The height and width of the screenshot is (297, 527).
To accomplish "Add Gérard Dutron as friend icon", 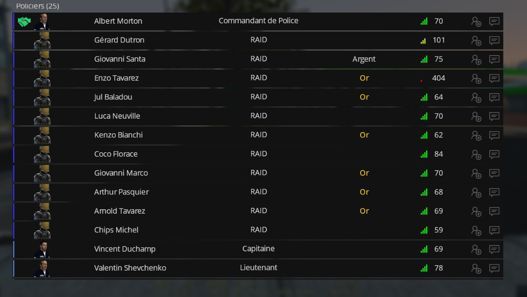I will (x=476, y=41).
